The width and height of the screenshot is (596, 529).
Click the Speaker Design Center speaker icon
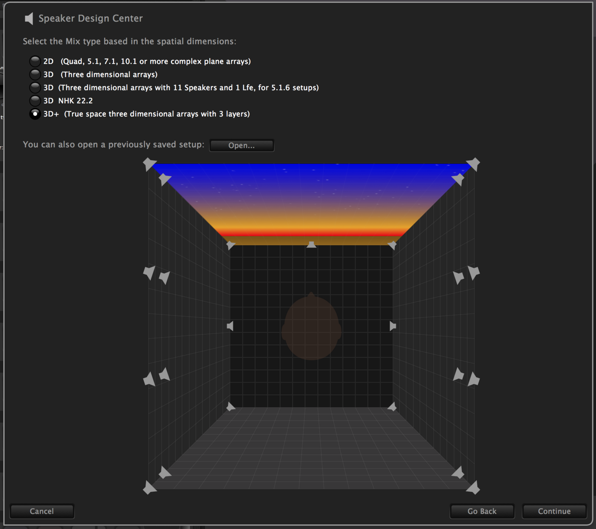(29, 18)
